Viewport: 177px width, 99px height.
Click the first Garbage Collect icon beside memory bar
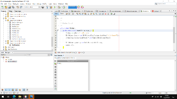[79, 7]
